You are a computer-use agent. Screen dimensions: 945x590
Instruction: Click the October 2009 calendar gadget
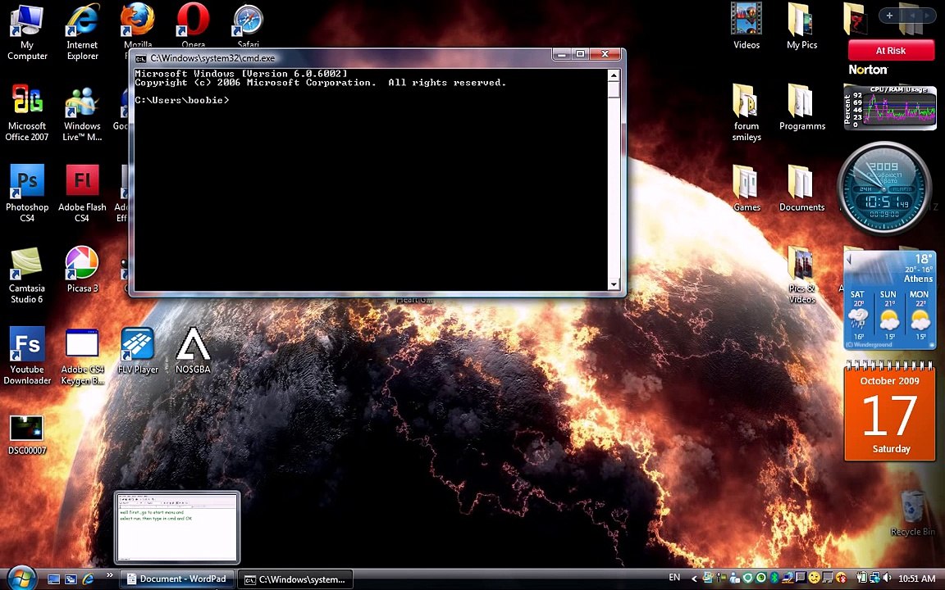(889, 411)
